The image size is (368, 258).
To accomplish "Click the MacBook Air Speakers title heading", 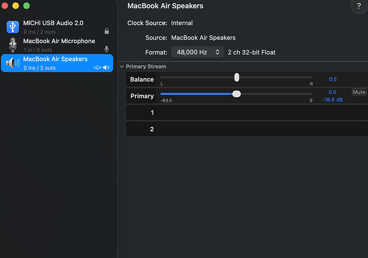I will click(x=165, y=6).
